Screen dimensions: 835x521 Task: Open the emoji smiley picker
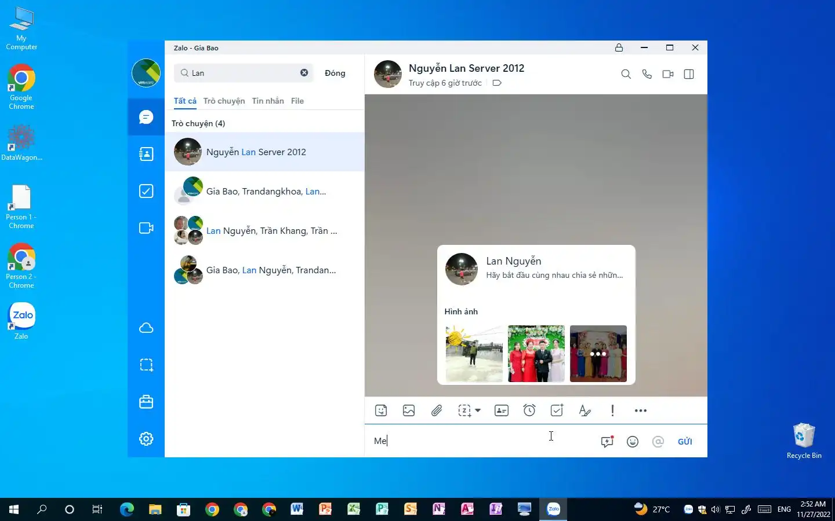click(633, 442)
